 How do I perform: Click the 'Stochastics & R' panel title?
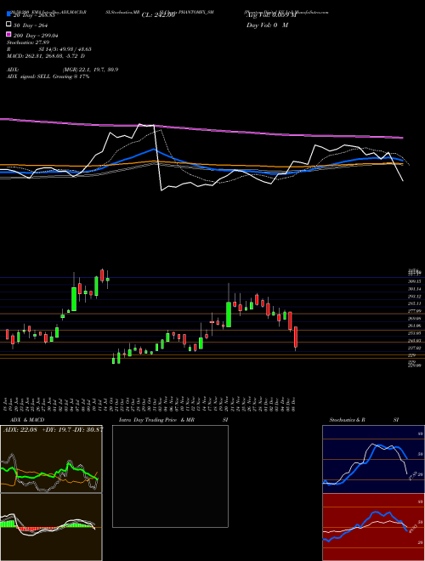(348, 420)
